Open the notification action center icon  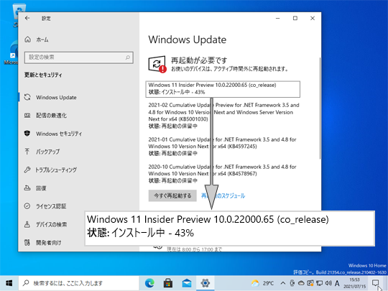(x=375, y=283)
